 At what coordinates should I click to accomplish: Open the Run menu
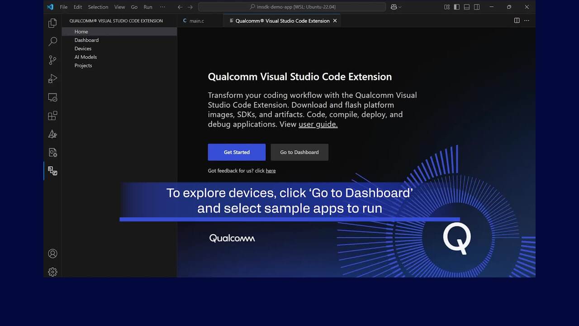pyautogui.click(x=148, y=7)
